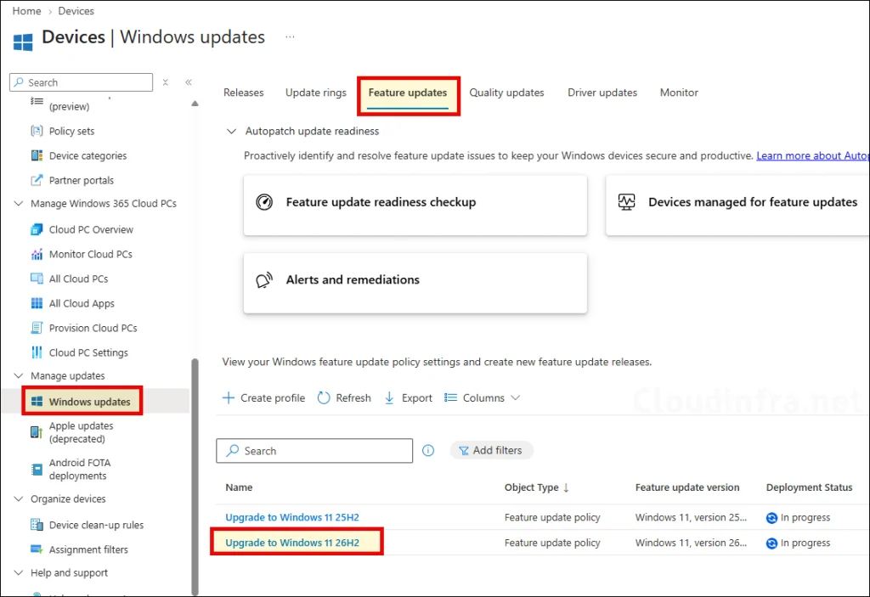
Task: Collapse the Manage updates section
Action: point(19,375)
